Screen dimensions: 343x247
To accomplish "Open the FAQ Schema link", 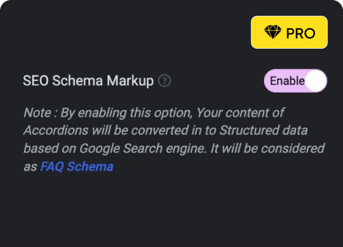I will click(x=77, y=167).
